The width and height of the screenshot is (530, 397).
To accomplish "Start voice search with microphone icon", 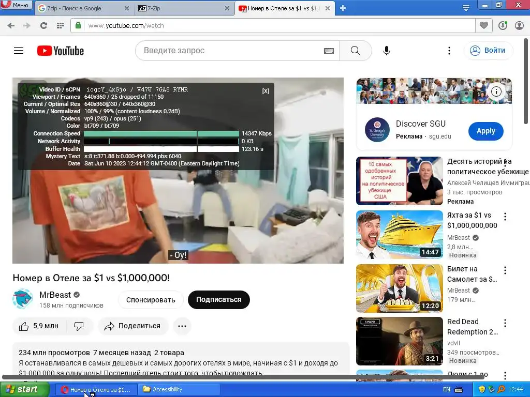I will pyautogui.click(x=387, y=51).
